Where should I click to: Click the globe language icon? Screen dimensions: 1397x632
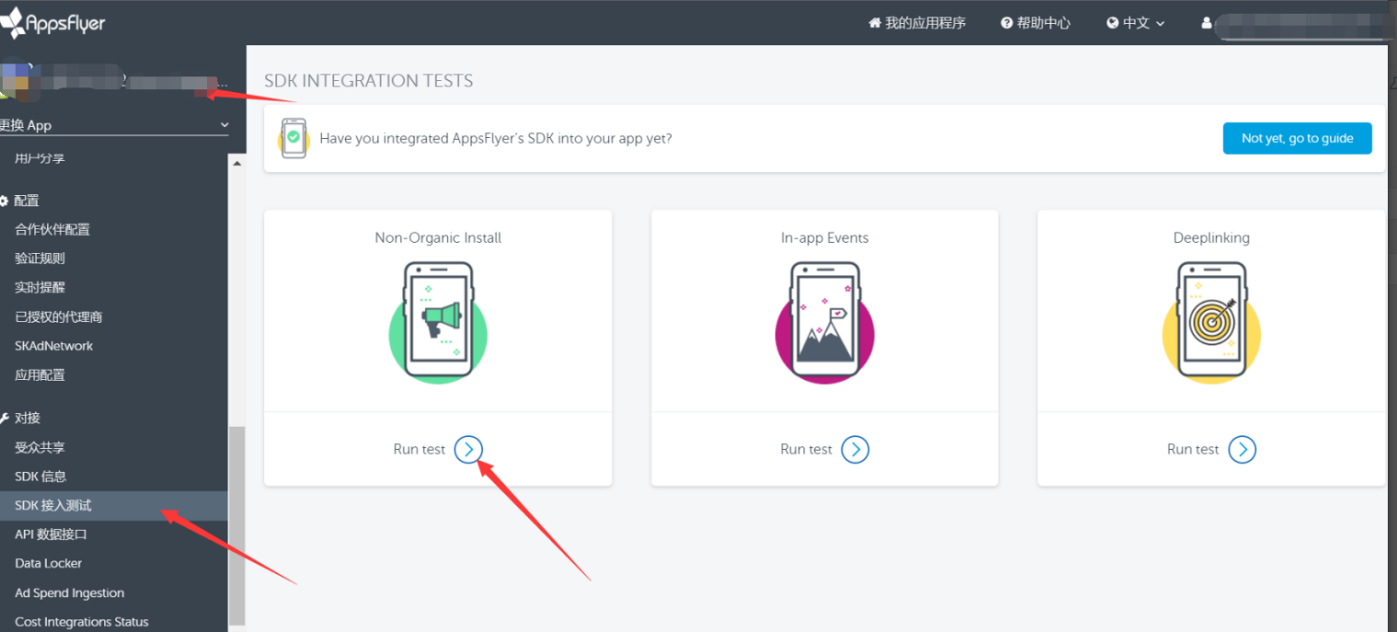click(1113, 23)
